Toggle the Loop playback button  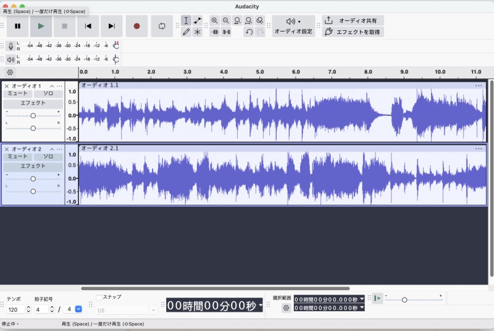[162, 26]
